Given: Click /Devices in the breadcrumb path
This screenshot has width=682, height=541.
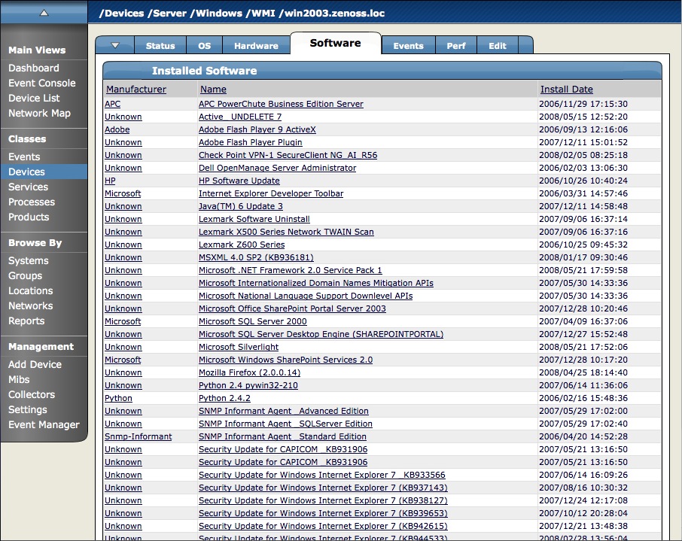Looking at the screenshot, I should click(121, 13).
